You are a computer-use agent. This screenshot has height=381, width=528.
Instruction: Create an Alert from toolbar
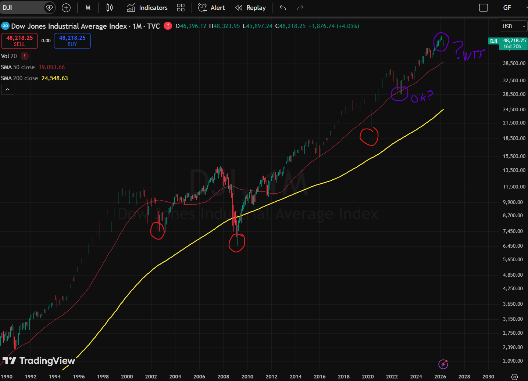tap(211, 8)
